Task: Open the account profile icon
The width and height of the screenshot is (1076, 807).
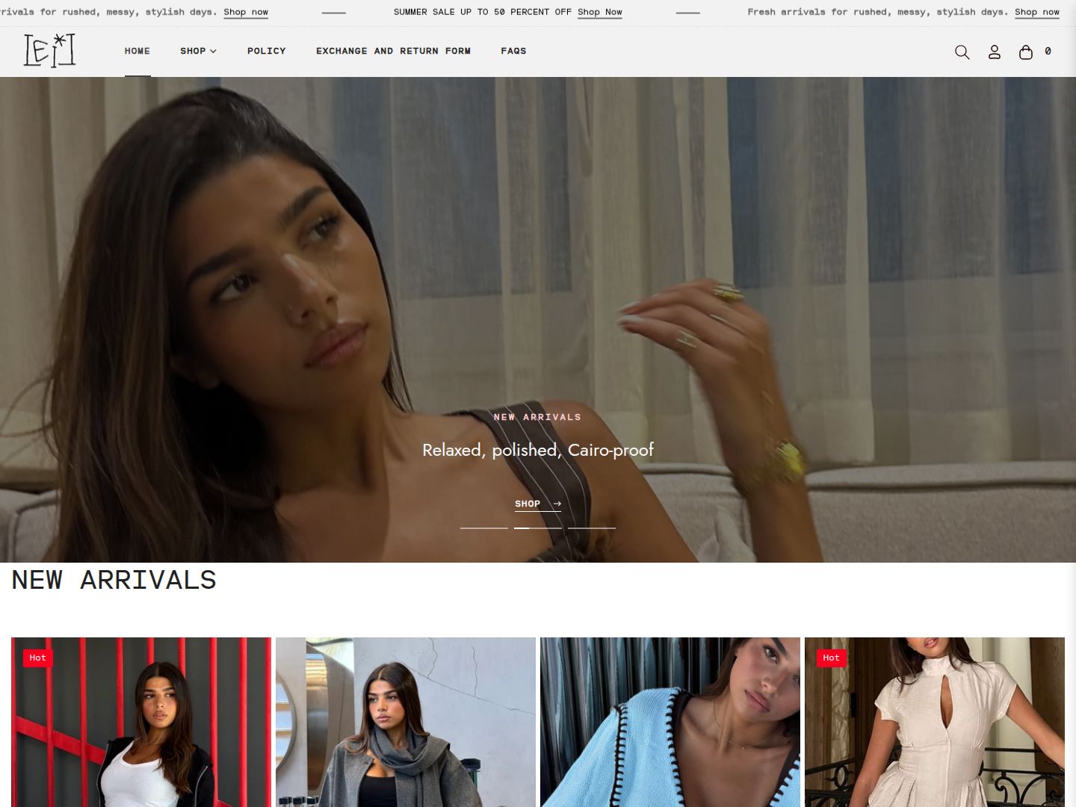Action: click(x=994, y=52)
